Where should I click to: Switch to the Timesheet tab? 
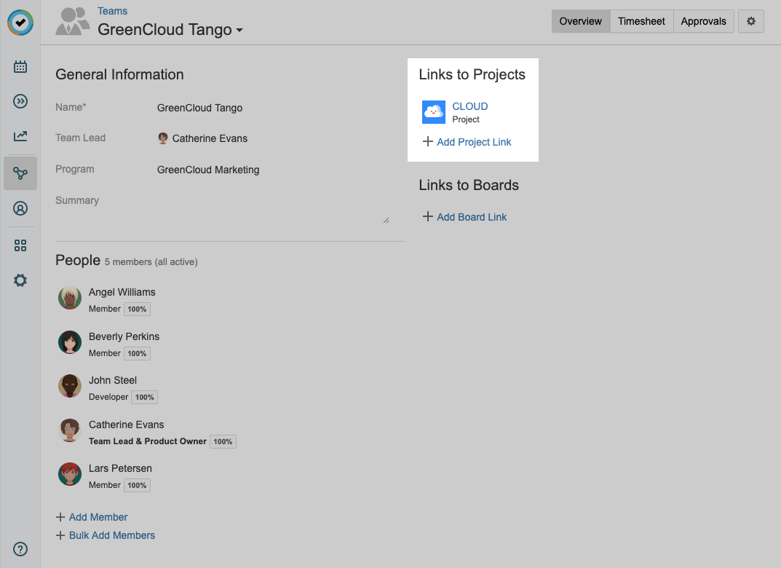pos(641,21)
